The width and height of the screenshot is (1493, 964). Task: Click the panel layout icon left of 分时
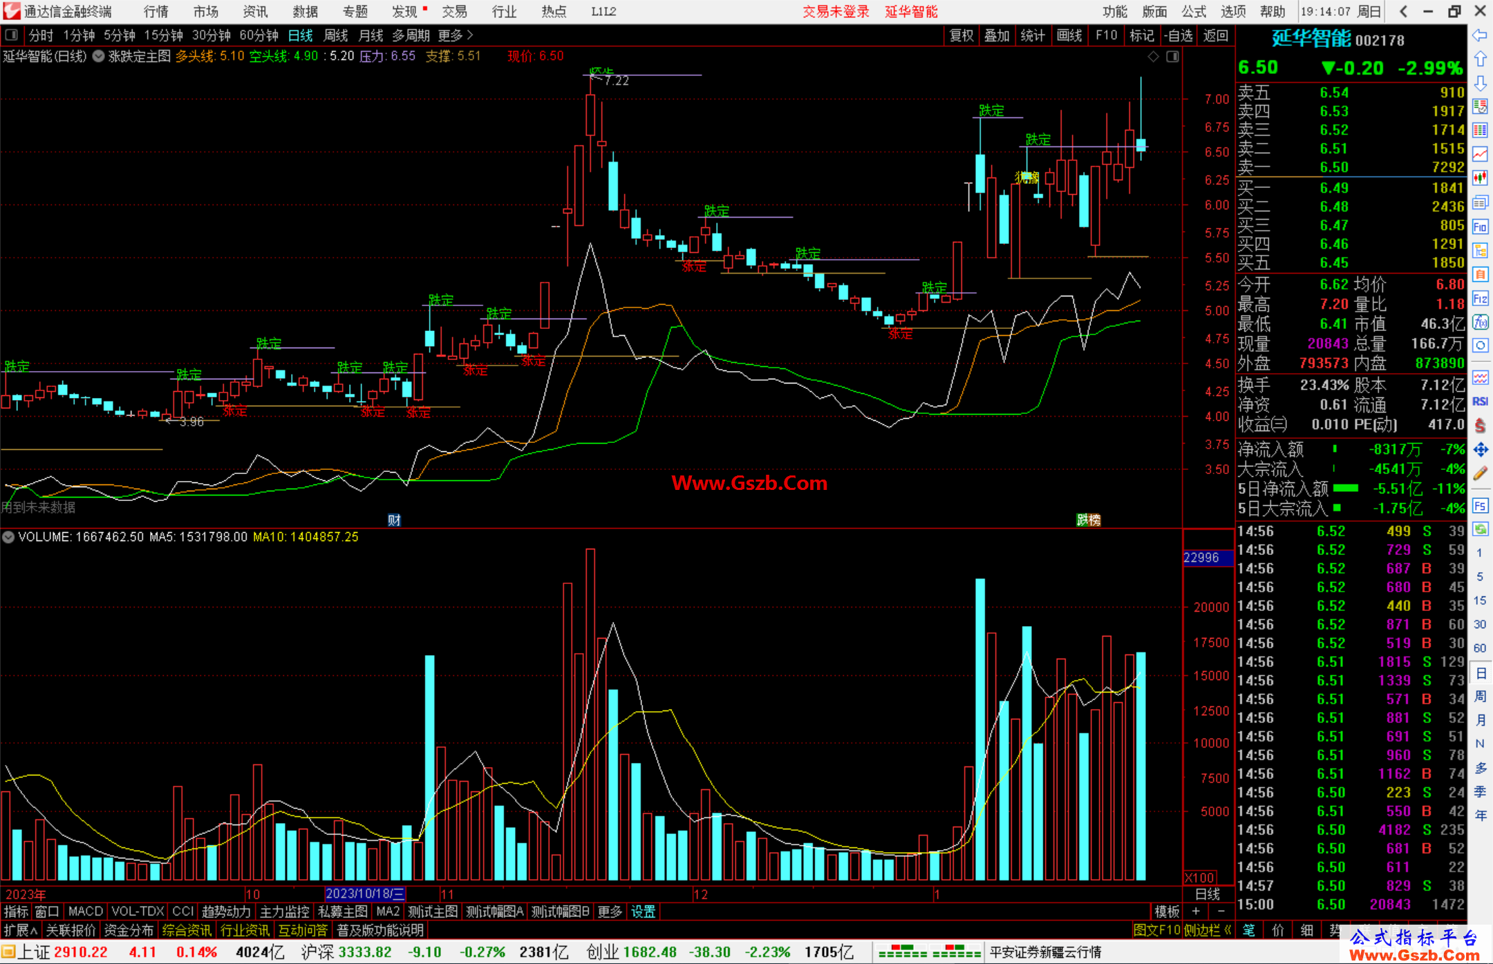[12, 35]
